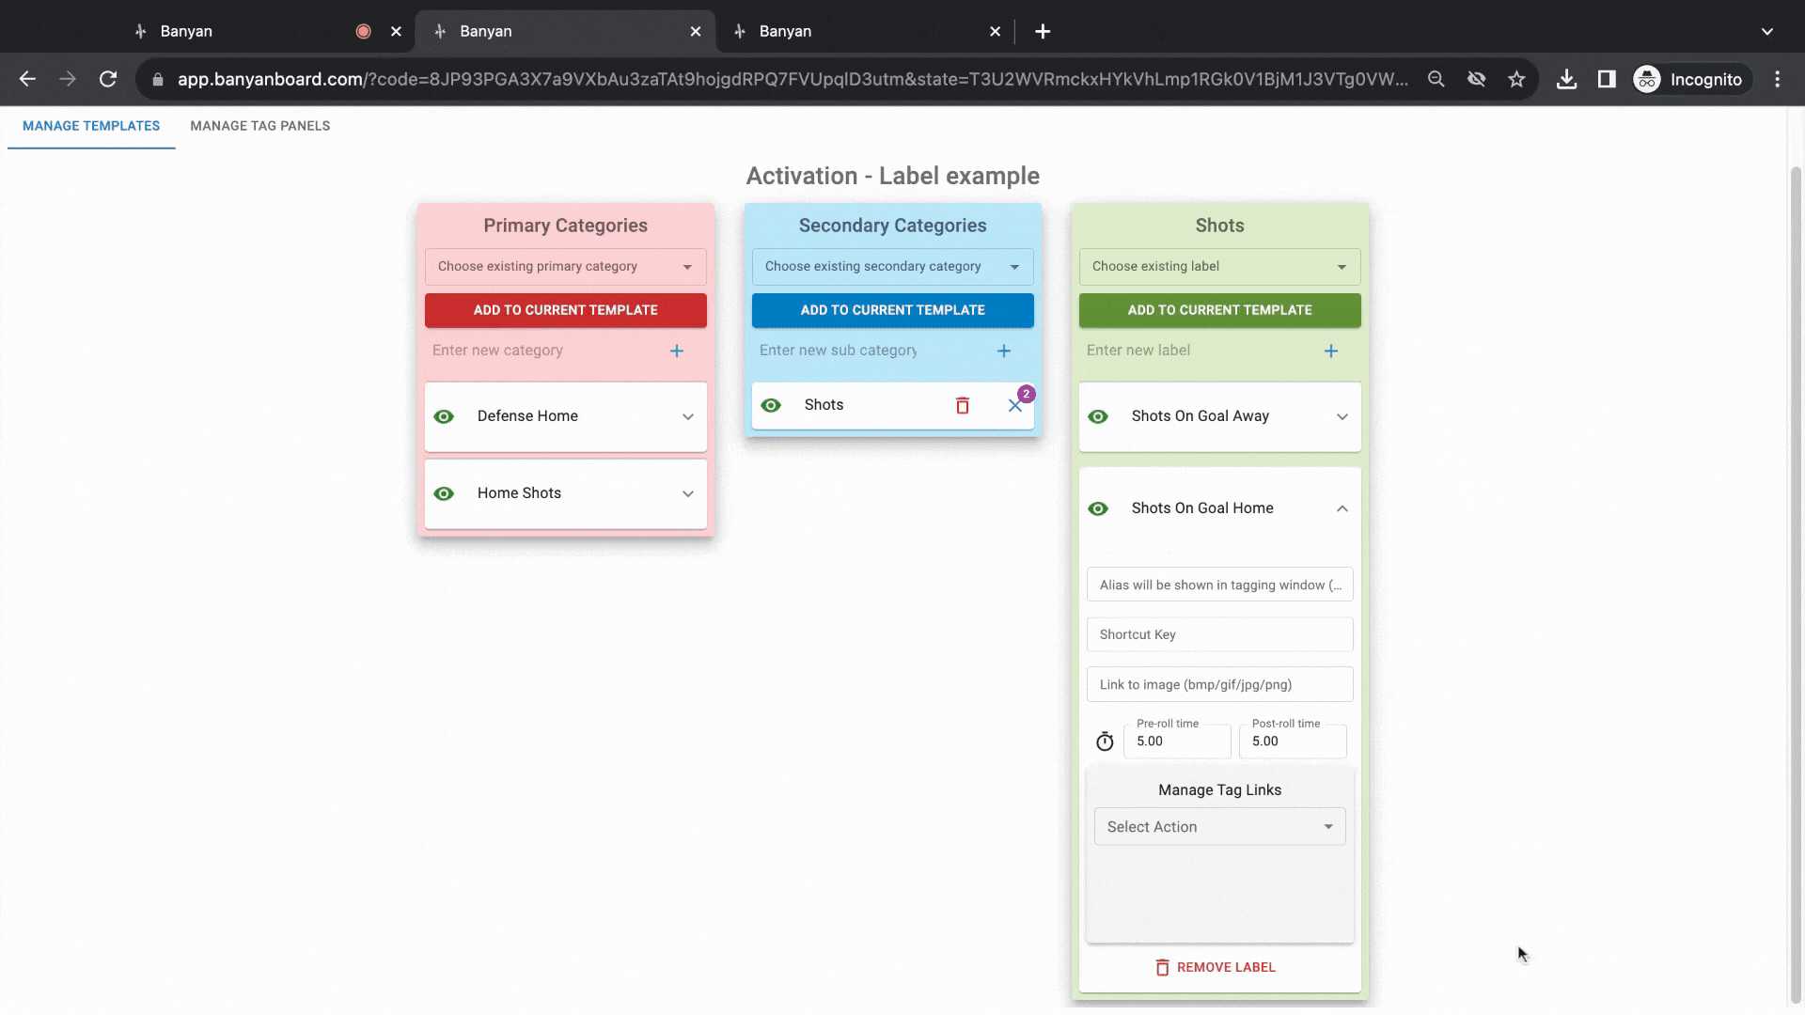Toggle visibility of Home Shots category
This screenshot has height=1015, width=1805.
tap(444, 493)
